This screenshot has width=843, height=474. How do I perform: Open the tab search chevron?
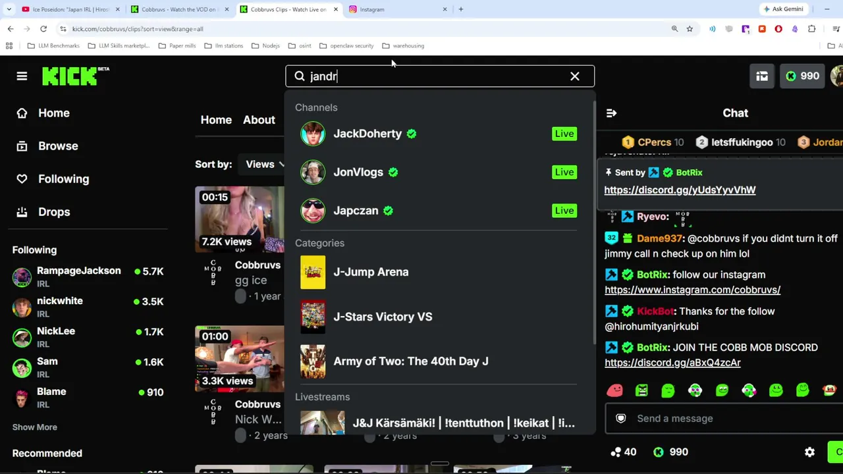(x=9, y=9)
